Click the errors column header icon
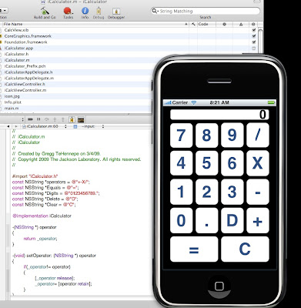 224,24
